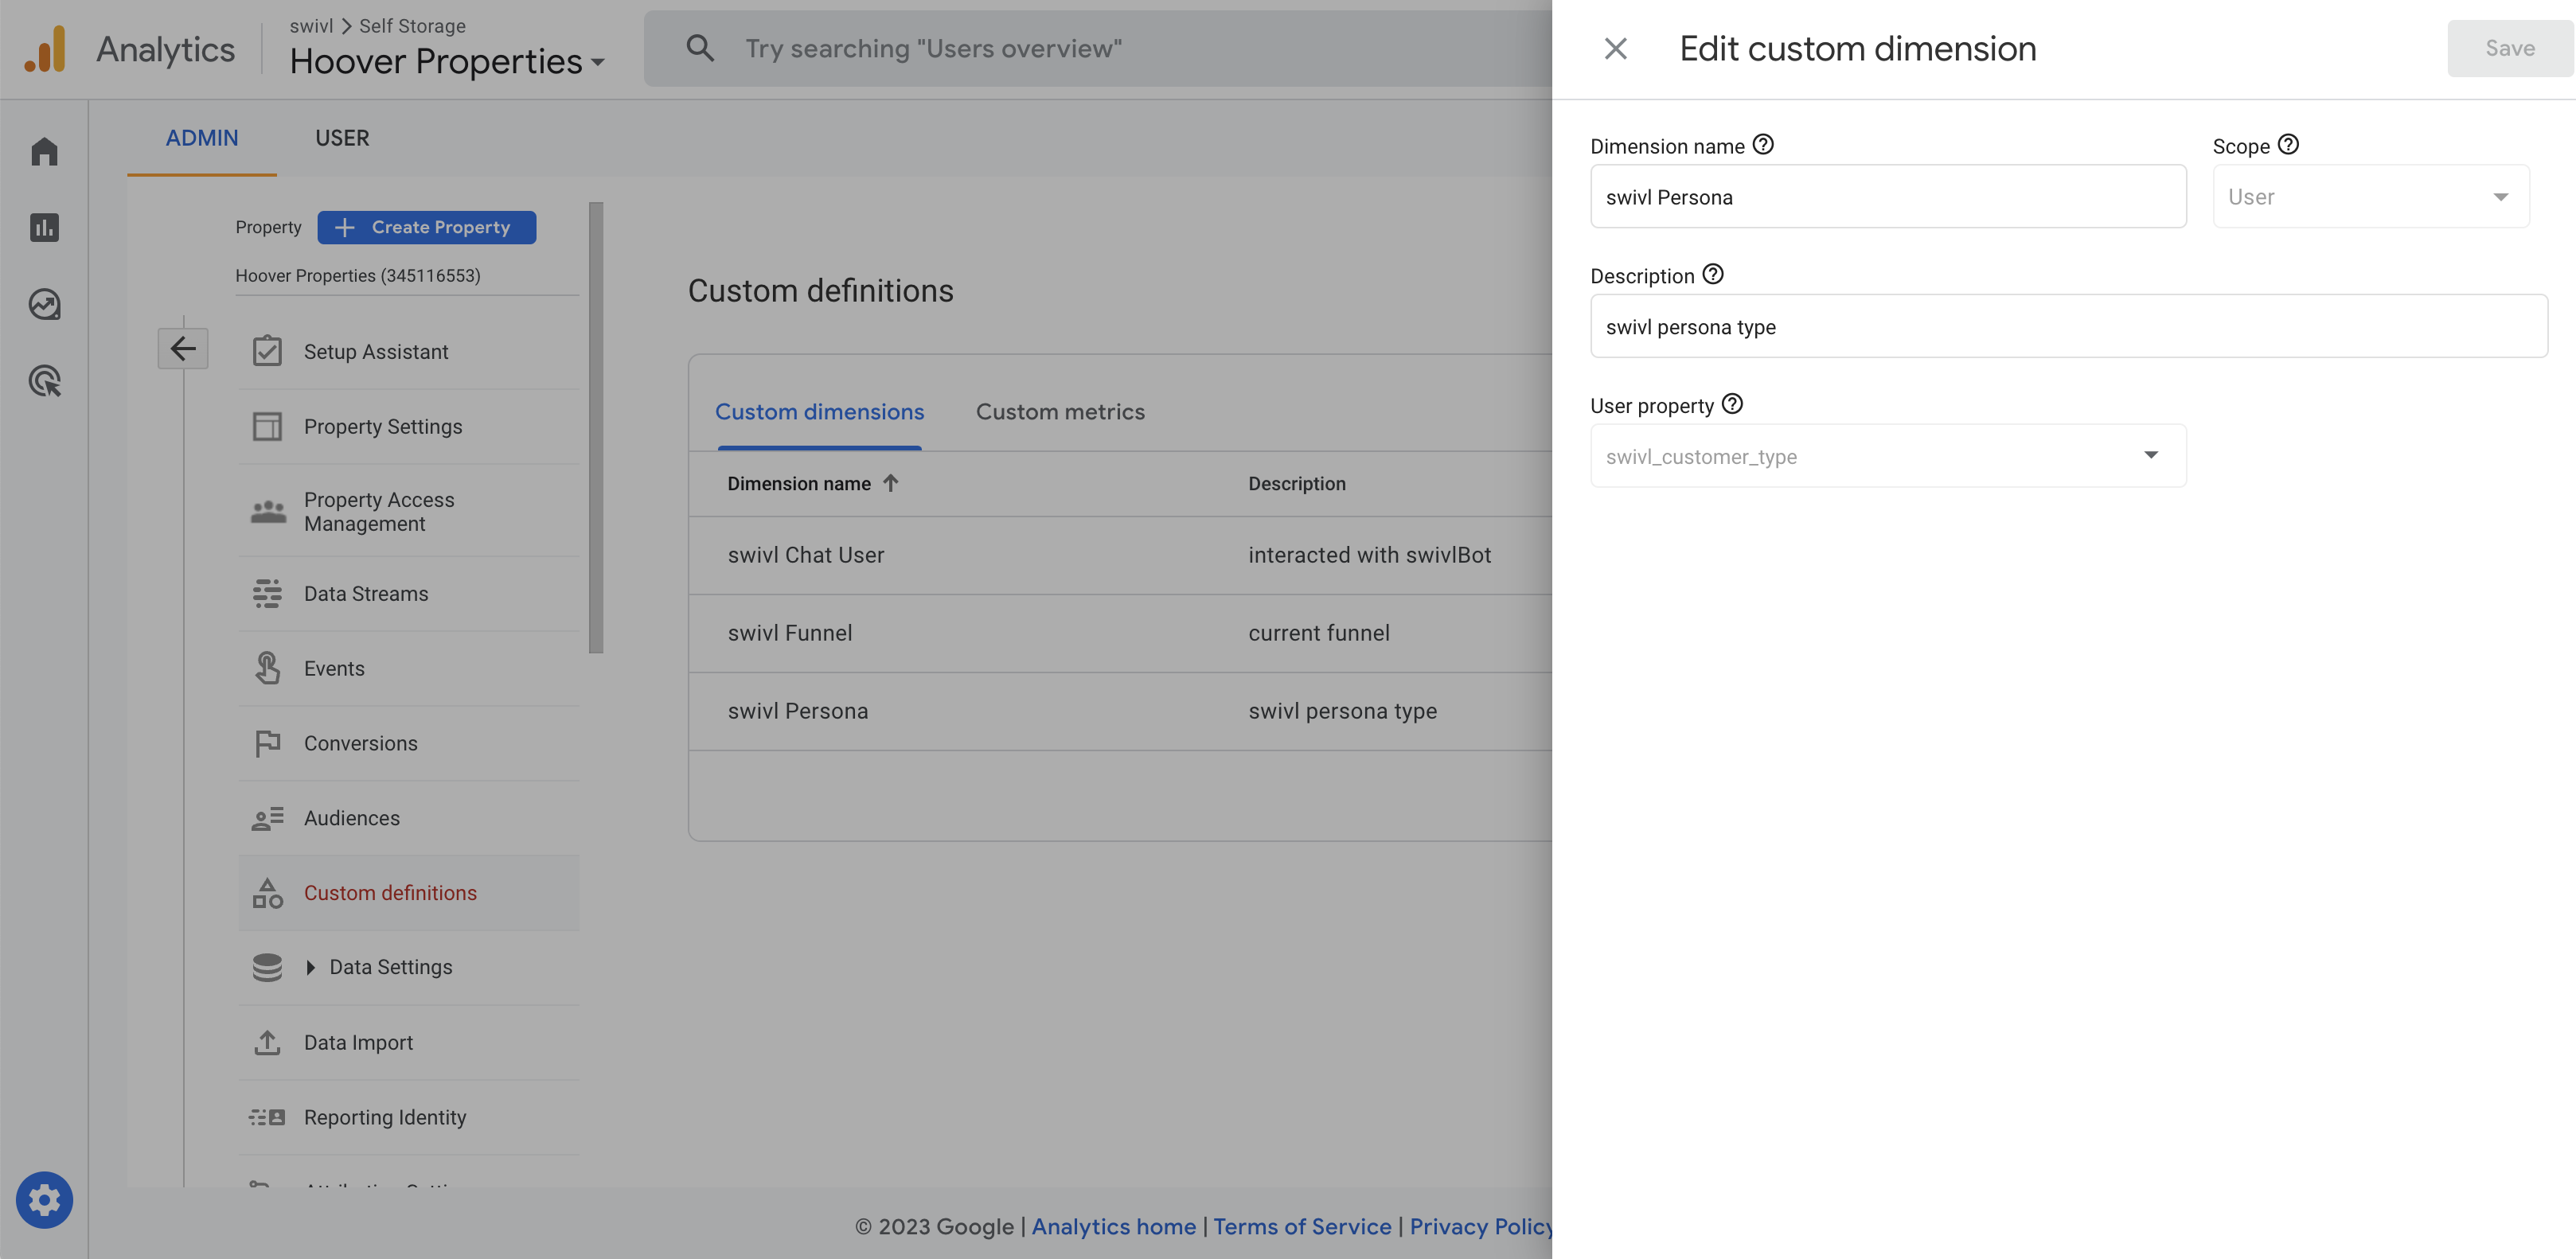The height and width of the screenshot is (1259, 2576).
Task: Open the Explore icon in sidebar
Action: click(x=44, y=304)
